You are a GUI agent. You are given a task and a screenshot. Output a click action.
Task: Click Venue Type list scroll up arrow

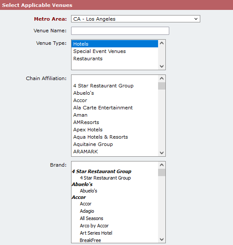point(162,43)
